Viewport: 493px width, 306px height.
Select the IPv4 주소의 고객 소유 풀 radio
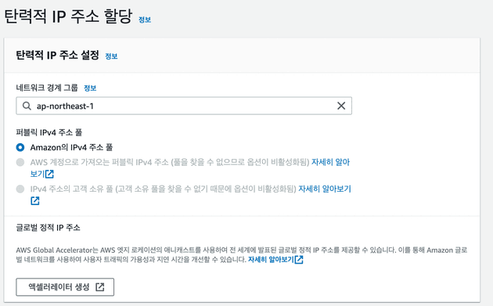click(20, 189)
